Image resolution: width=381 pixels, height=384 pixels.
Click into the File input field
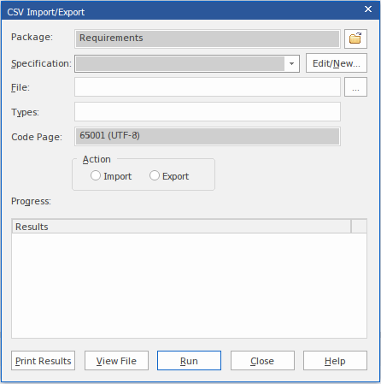(208, 87)
